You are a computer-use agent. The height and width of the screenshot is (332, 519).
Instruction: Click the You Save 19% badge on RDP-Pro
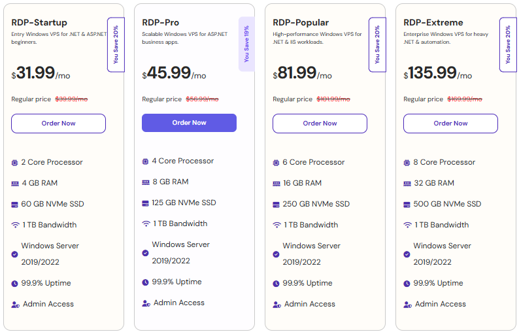pos(246,44)
